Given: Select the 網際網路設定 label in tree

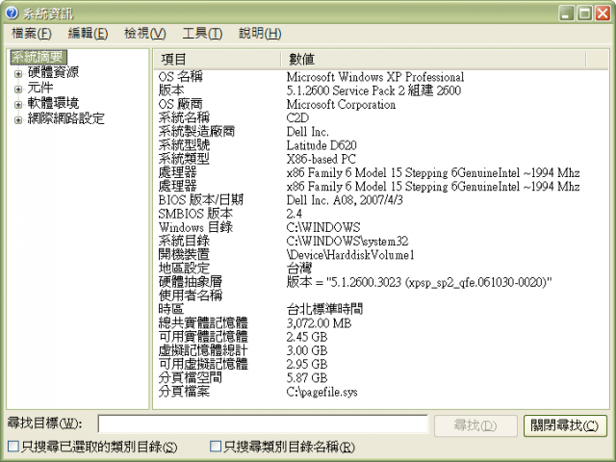Looking at the screenshot, I should pyautogui.click(x=66, y=118).
